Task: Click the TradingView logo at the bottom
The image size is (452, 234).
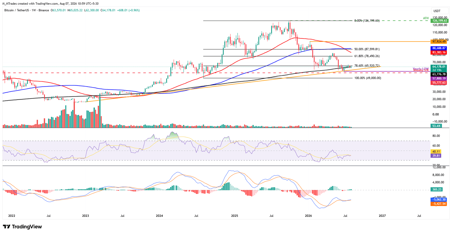Action: pos(22,227)
